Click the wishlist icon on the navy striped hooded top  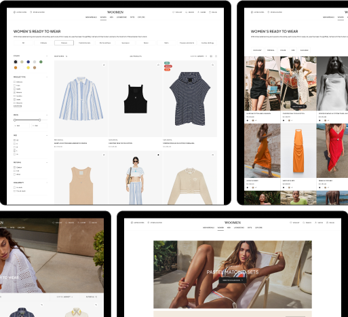pos(212,65)
